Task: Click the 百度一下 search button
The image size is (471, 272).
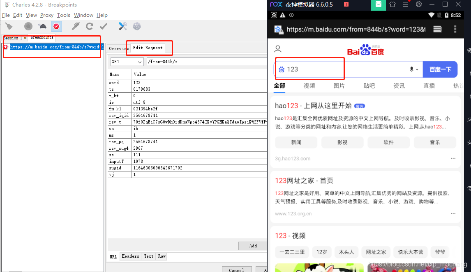Action: [x=440, y=70]
